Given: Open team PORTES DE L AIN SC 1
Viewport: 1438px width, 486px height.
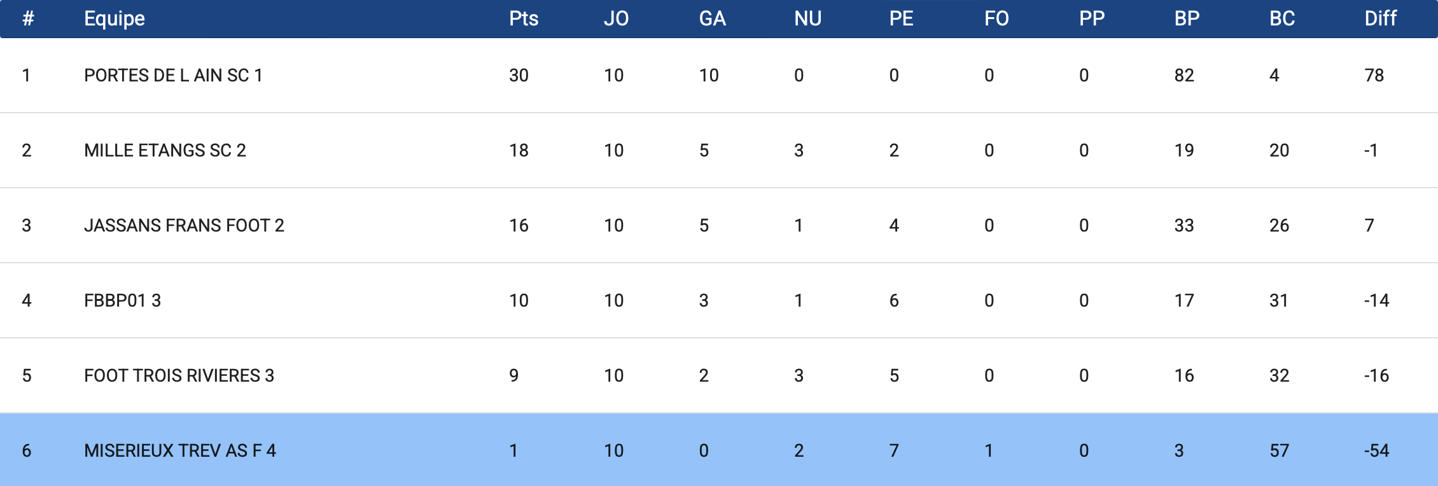Looking at the screenshot, I should (x=173, y=75).
